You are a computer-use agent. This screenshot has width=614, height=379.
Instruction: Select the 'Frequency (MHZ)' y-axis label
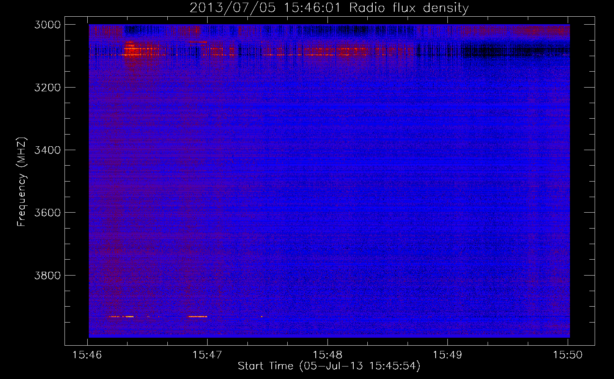(x=22, y=182)
